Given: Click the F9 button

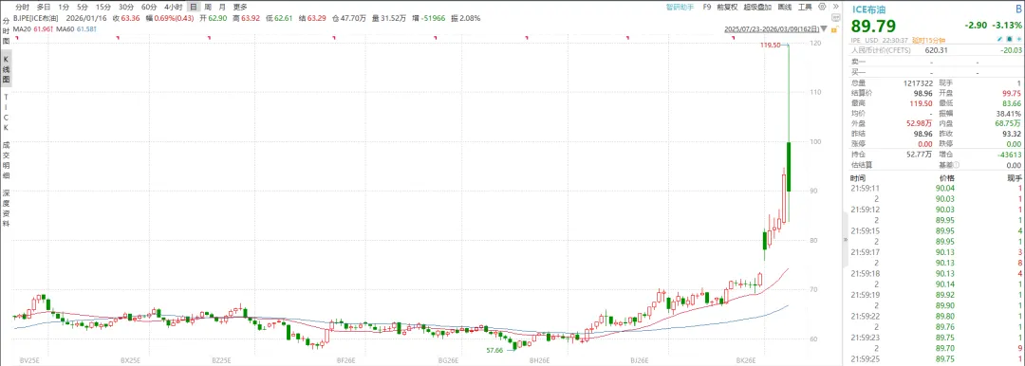Looking at the screenshot, I should (x=707, y=8).
